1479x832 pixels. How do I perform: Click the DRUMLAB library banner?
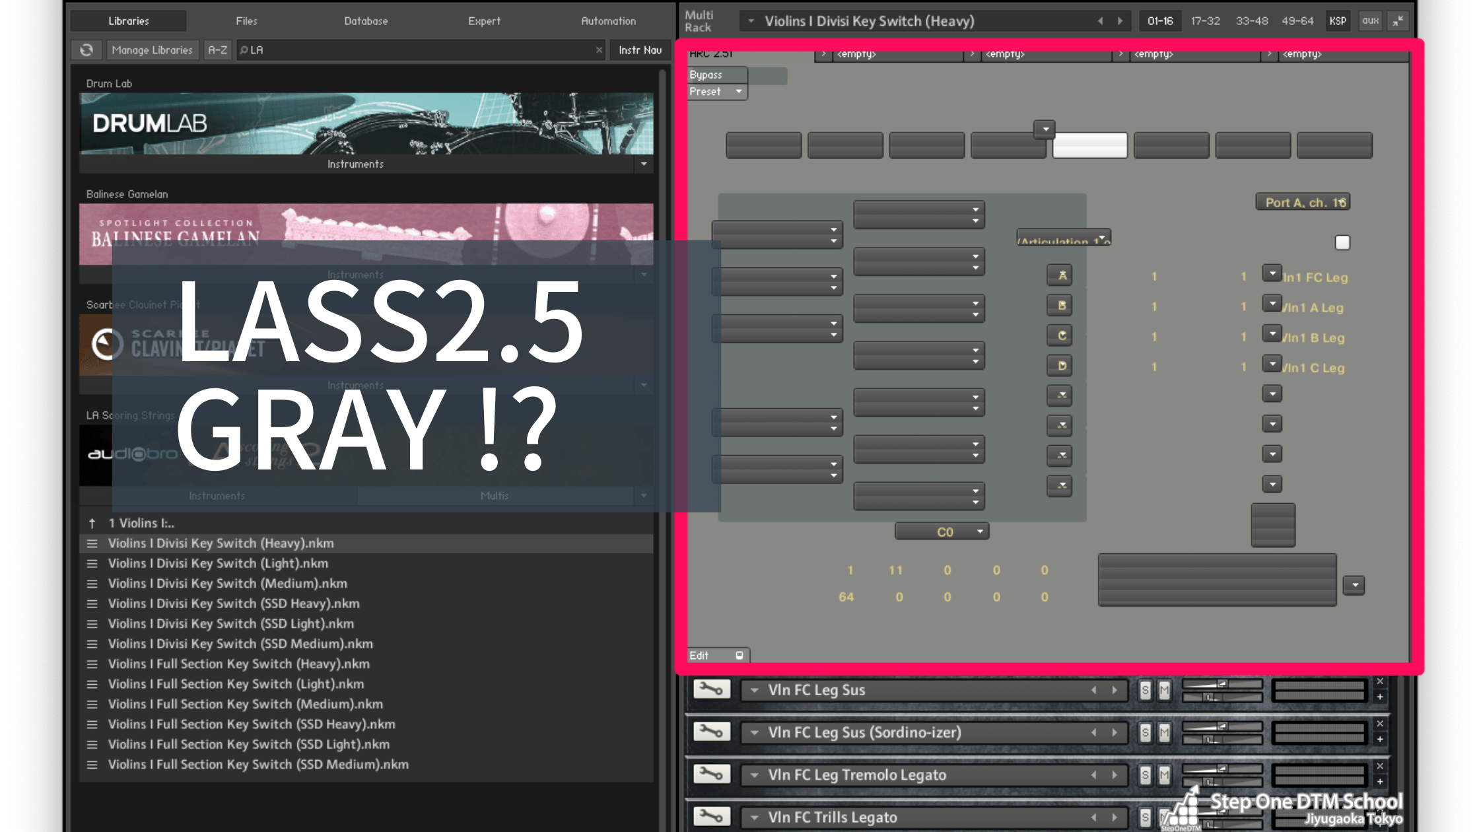coord(366,123)
